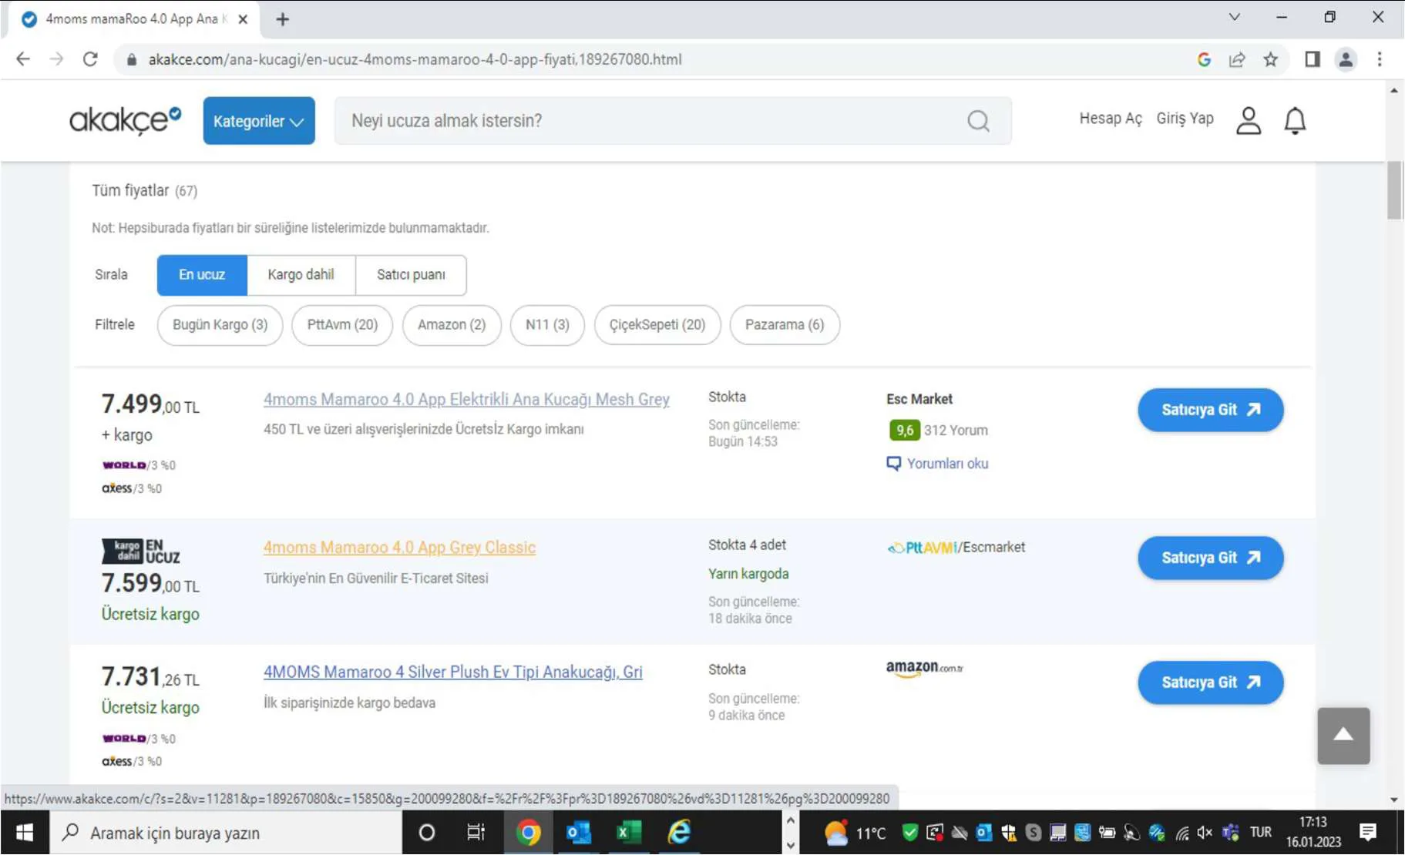Open '4moms Mamaroo 4.0 App Elektrikli Ana Kucağı Mesh Grey'
1405x855 pixels.
tap(466, 400)
